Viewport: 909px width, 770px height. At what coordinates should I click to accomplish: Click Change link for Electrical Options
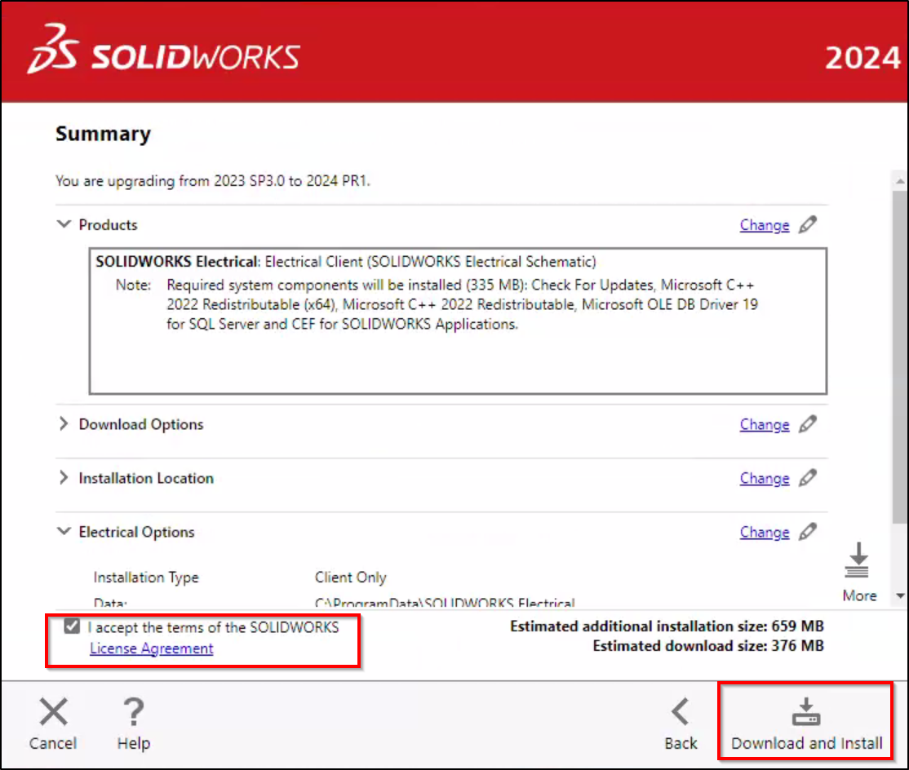[764, 533]
